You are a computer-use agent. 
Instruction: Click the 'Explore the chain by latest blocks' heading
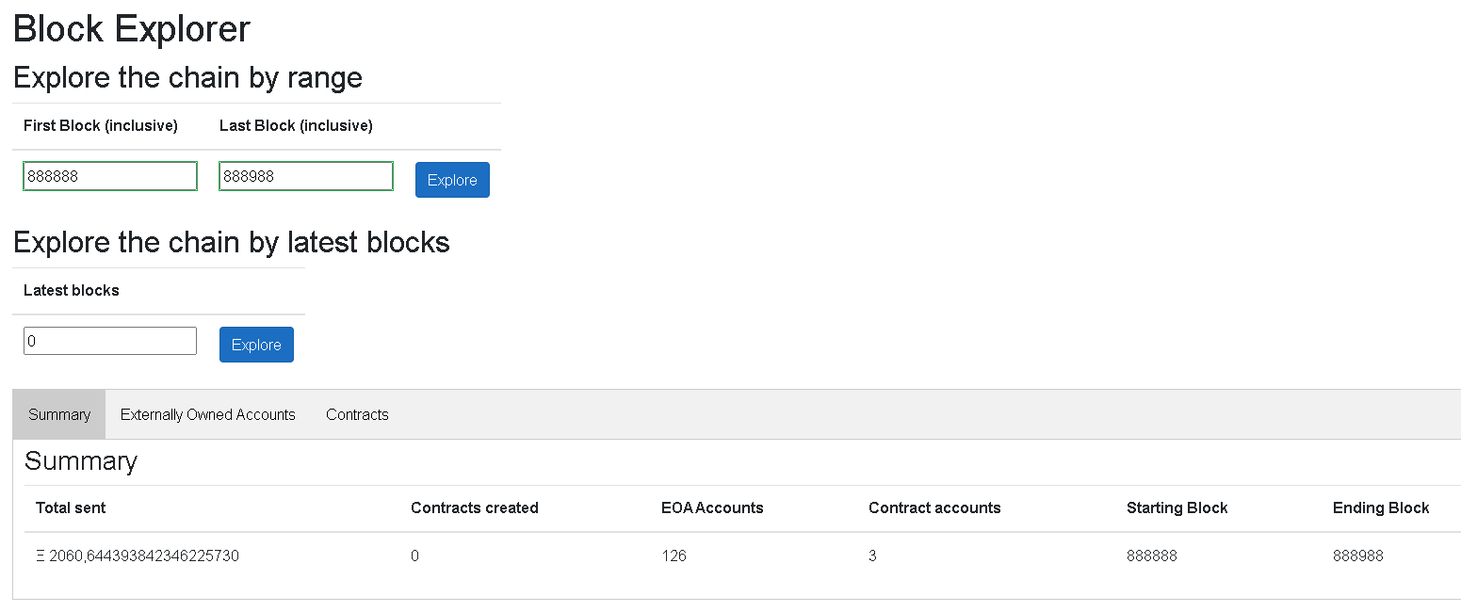tap(232, 242)
